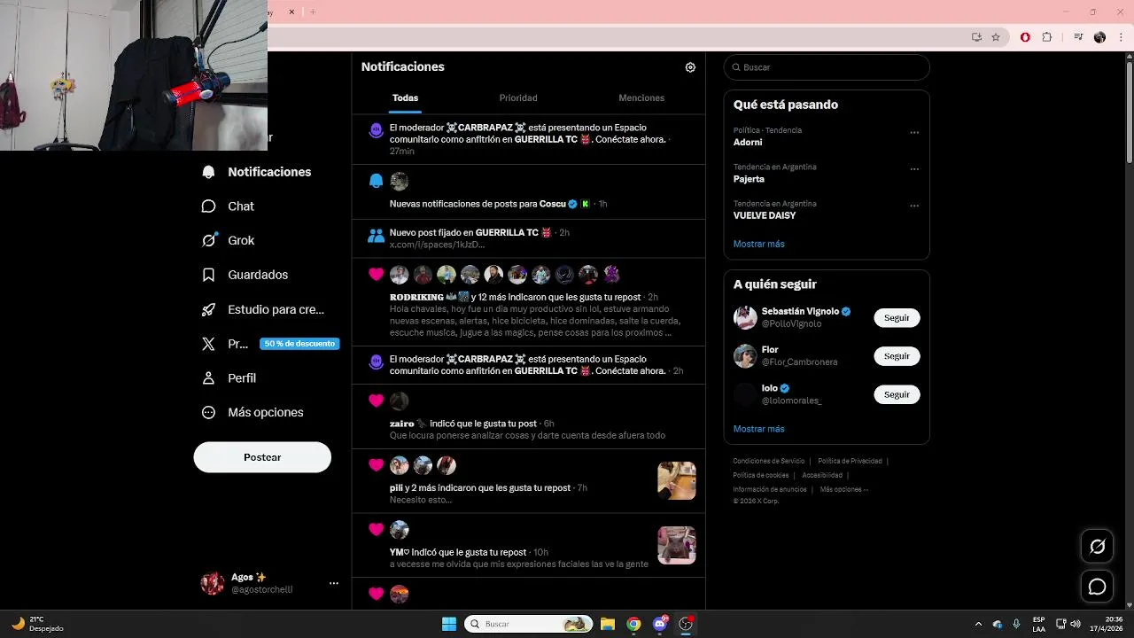Click the 50 % de descuento badge

tap(299, 344)
